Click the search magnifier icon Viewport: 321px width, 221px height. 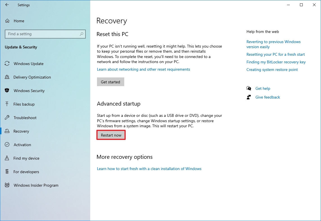82,34
